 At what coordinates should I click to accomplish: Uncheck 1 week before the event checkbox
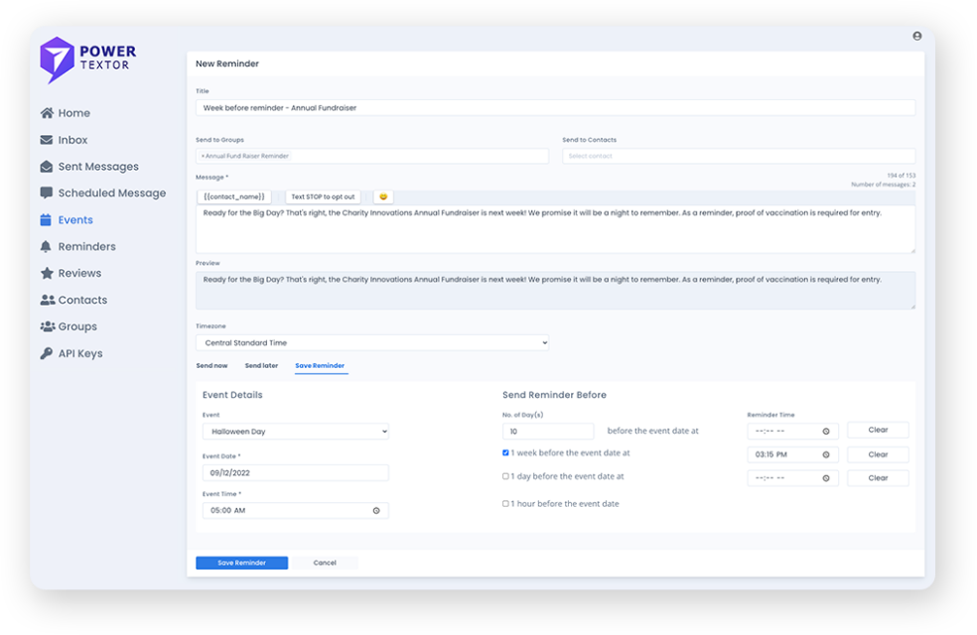[x=506, y=452]
